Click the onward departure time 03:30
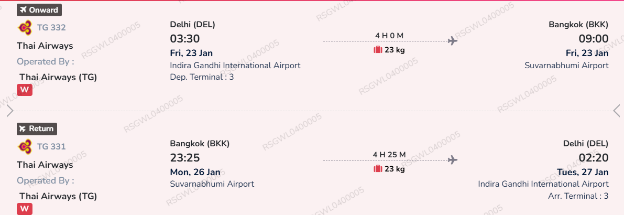Viewport: 624px width, 215px height. [185, 39]
